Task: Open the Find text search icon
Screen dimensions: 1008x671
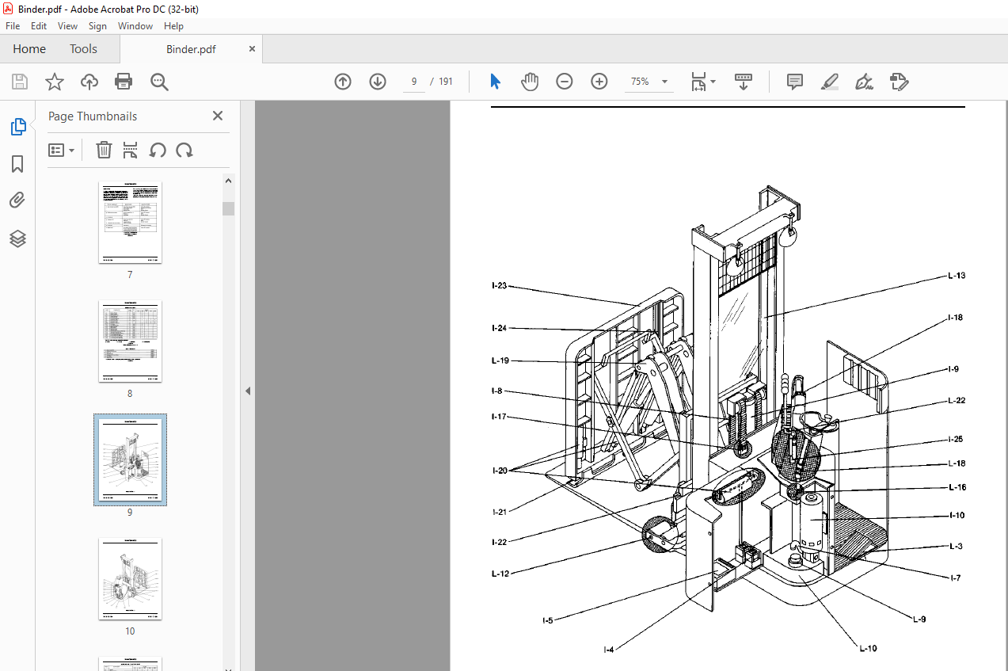Action: coord(159,82)
